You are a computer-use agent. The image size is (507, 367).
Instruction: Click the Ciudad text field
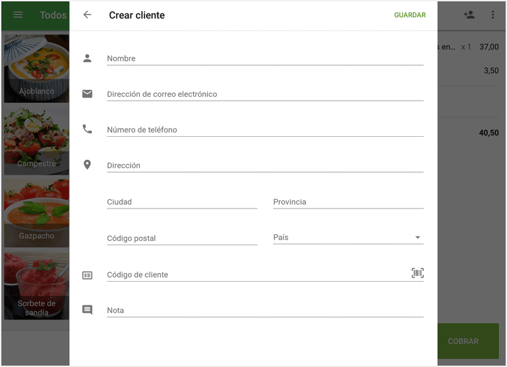click(x=182, y=202)
